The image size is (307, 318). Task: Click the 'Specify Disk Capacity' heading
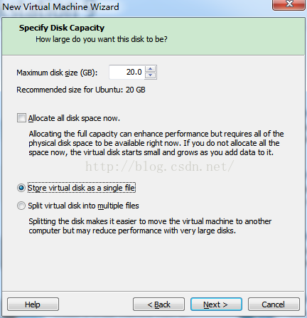(62, 28)
